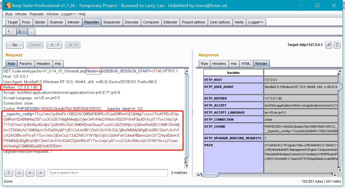Switch to the Decoder tab
345x188 pixels.
point(132,22)
